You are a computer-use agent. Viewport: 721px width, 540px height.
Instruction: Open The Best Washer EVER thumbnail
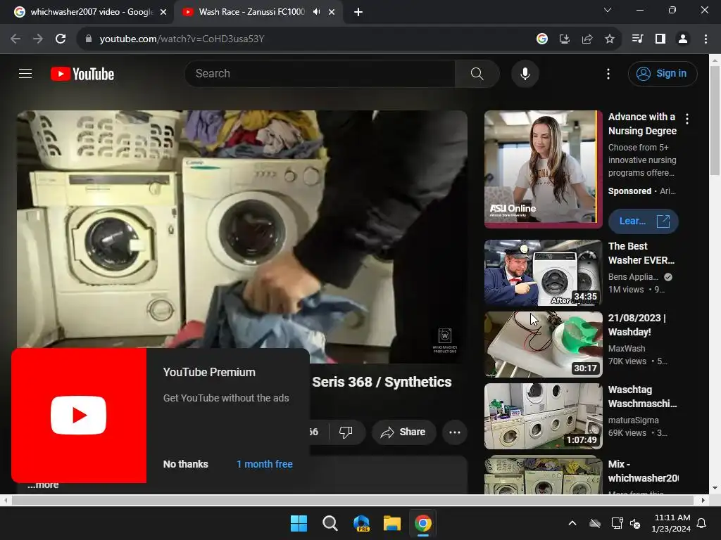(543, 273)
